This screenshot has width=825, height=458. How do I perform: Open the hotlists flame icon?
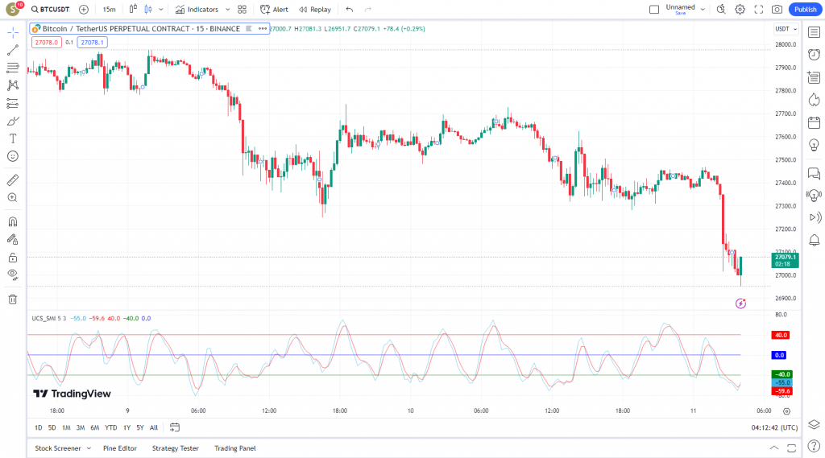click(x=814, y=100)
